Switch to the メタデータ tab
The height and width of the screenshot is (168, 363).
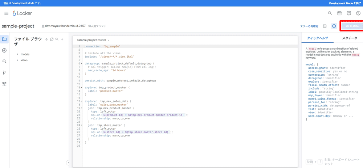349,38
